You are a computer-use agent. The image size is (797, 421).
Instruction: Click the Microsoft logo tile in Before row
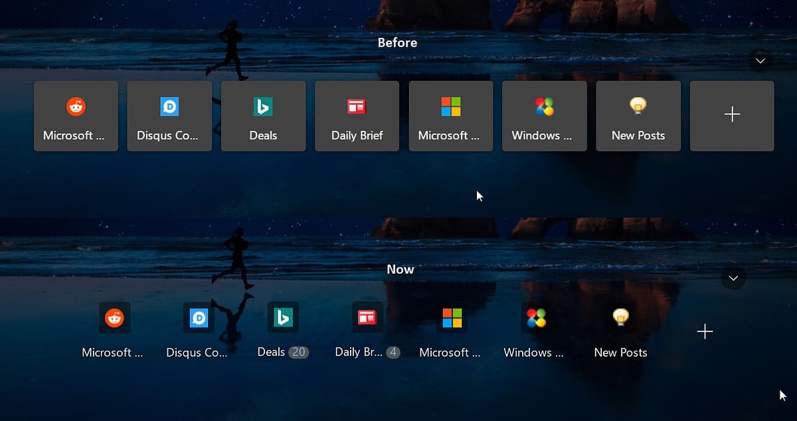point(451,116)
